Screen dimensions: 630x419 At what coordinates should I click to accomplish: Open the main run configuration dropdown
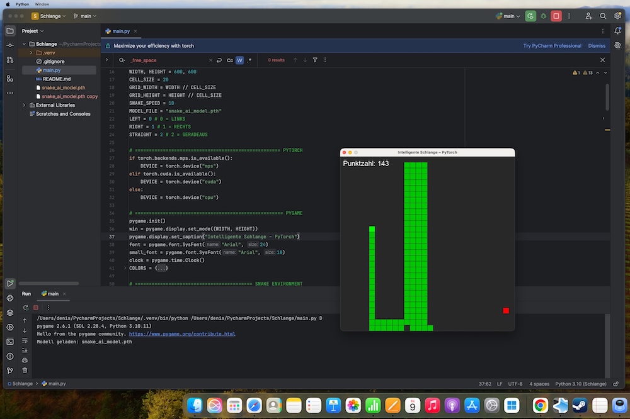click(x=508, y=16)
